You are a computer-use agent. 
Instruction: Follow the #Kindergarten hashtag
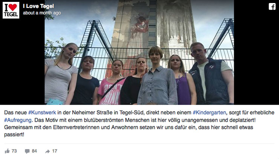pos(209,113)
